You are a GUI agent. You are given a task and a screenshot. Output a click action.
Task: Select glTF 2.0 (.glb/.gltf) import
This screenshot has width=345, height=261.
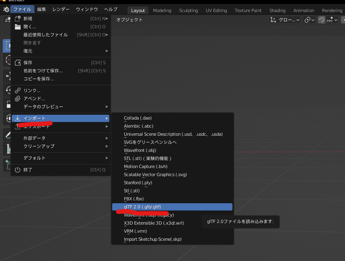172,207
